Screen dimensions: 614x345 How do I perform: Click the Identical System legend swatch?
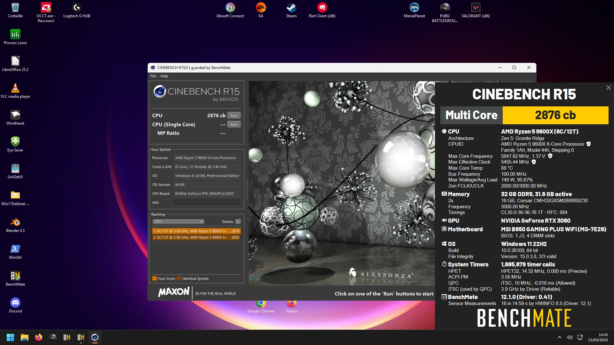tap(179, 279)
